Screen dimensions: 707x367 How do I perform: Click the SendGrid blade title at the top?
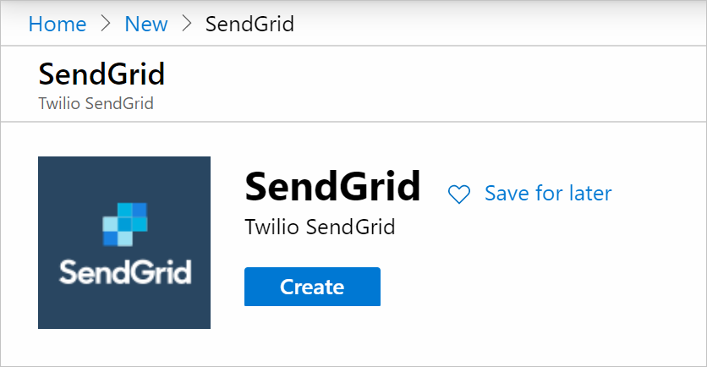tap(101, 75)
